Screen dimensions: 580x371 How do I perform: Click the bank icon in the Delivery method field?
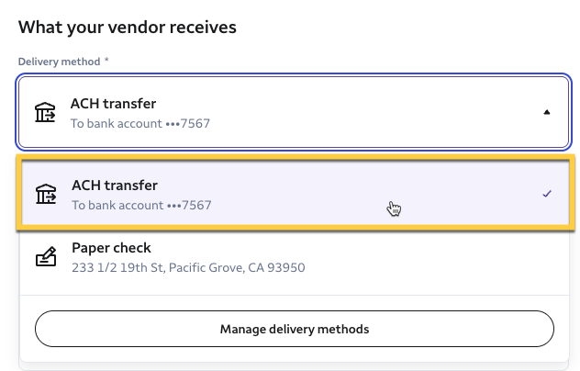(45, 113)
